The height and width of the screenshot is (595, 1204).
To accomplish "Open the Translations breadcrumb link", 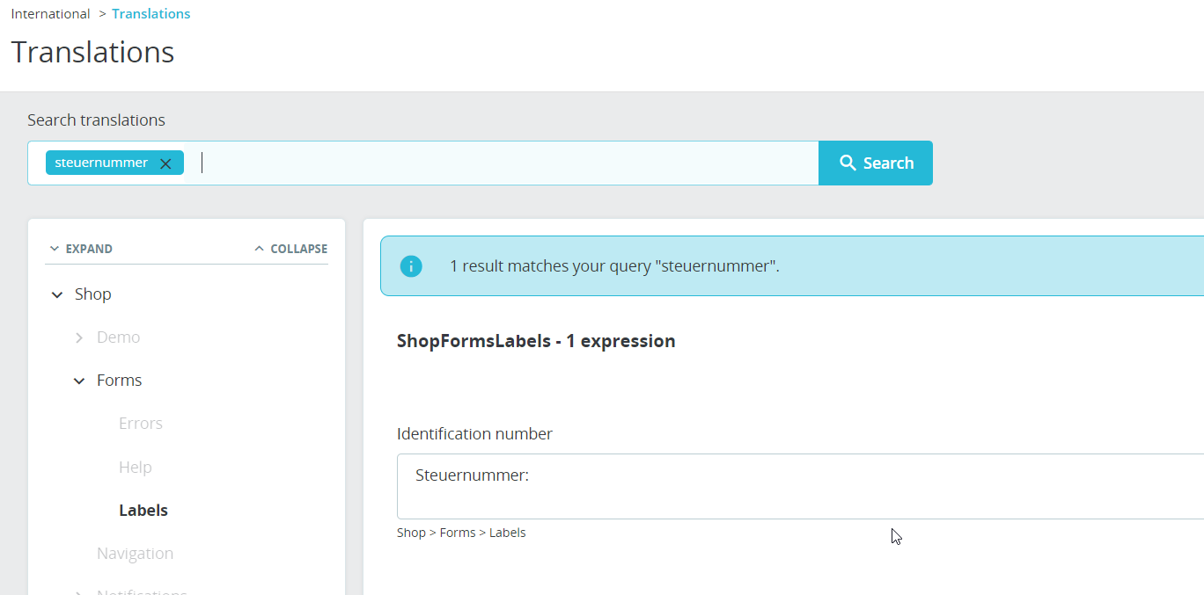I will click(x=151, y=14).
